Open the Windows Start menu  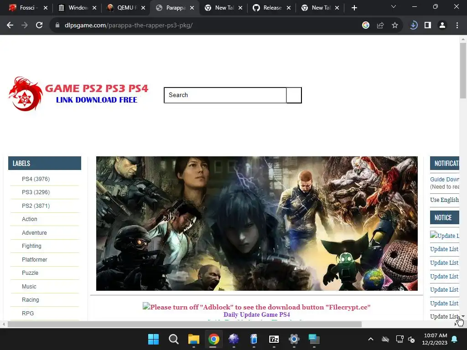point(154,339)
